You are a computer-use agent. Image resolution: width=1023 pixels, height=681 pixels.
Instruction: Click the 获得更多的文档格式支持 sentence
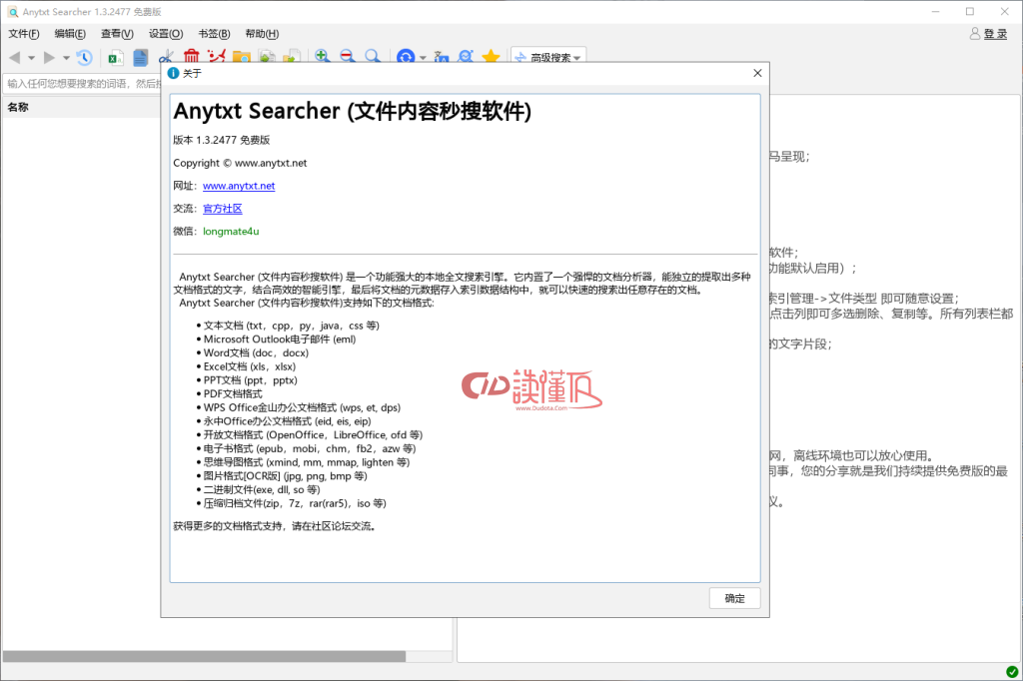coord(275,526)
